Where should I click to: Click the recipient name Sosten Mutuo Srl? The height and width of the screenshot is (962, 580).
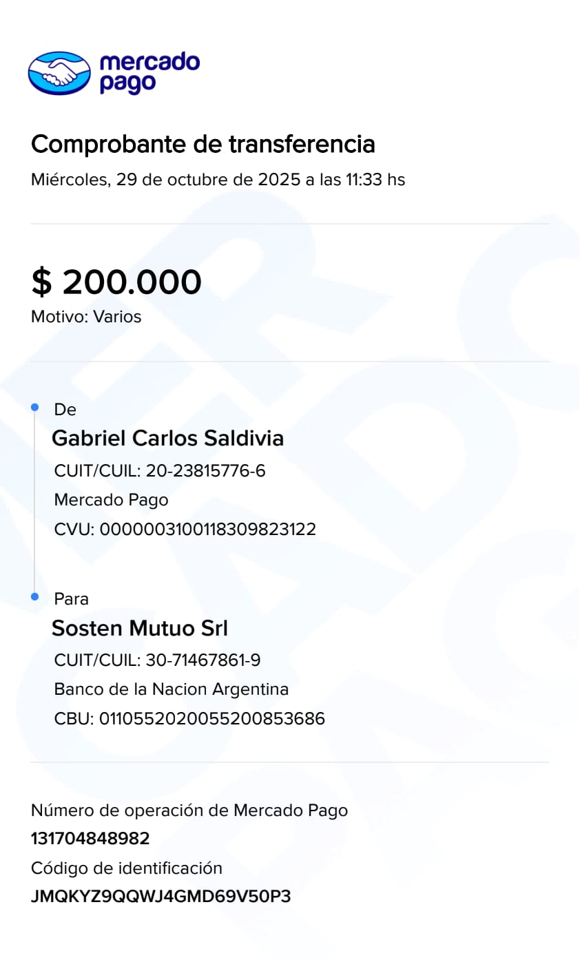pyautogui.click(x=140, y=628)
